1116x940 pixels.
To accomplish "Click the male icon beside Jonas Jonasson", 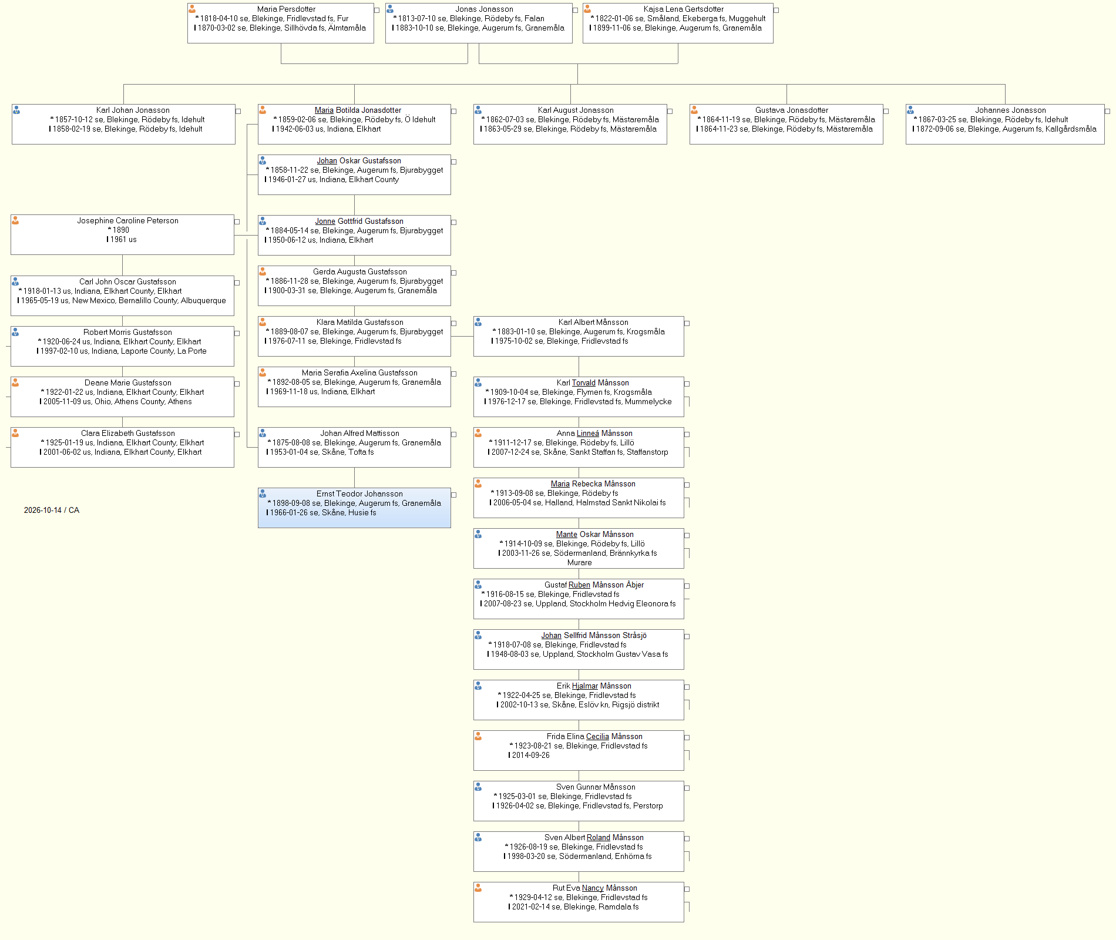I will pos(390,9).
